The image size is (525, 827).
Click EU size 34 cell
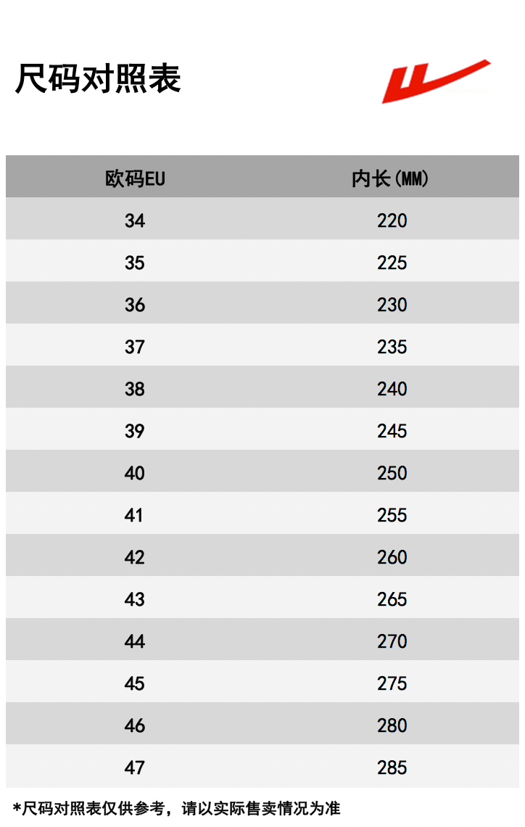tap(135, 221)
